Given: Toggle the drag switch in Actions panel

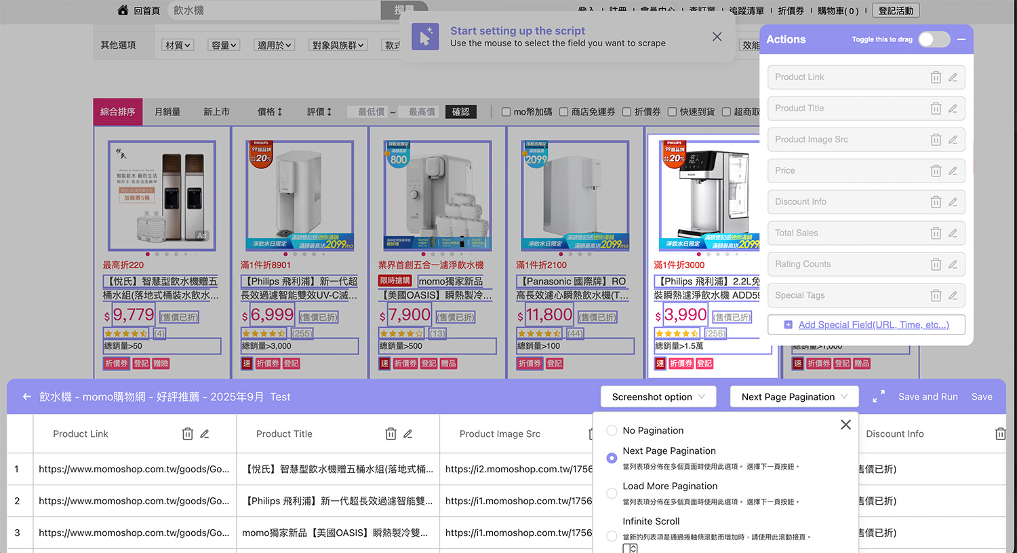Looking at the screenshot, I should coord(934,39).
